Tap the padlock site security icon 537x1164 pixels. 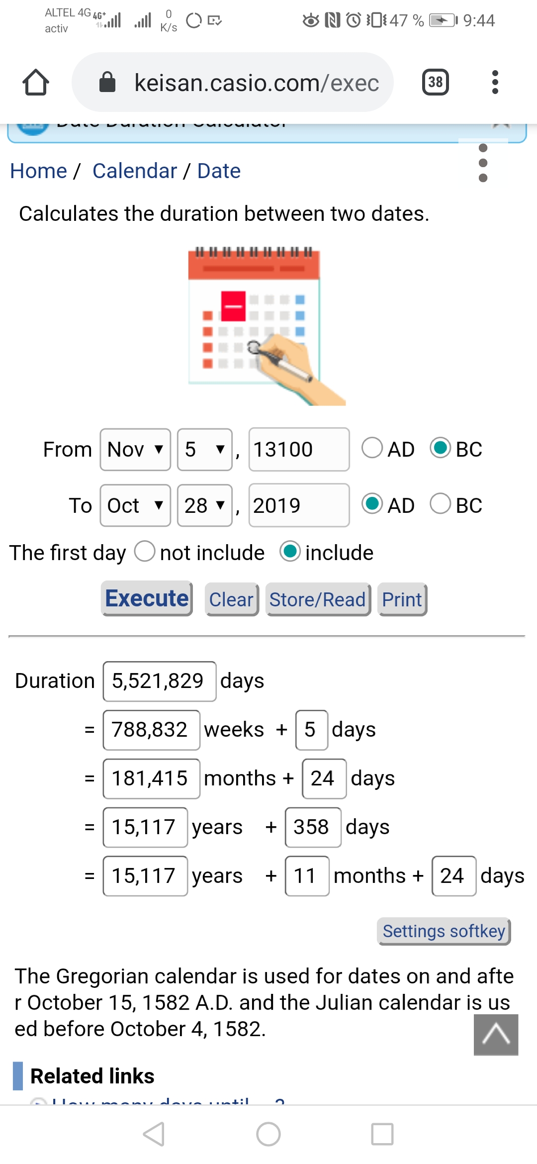pyautogui.click(x=107, y=82)
